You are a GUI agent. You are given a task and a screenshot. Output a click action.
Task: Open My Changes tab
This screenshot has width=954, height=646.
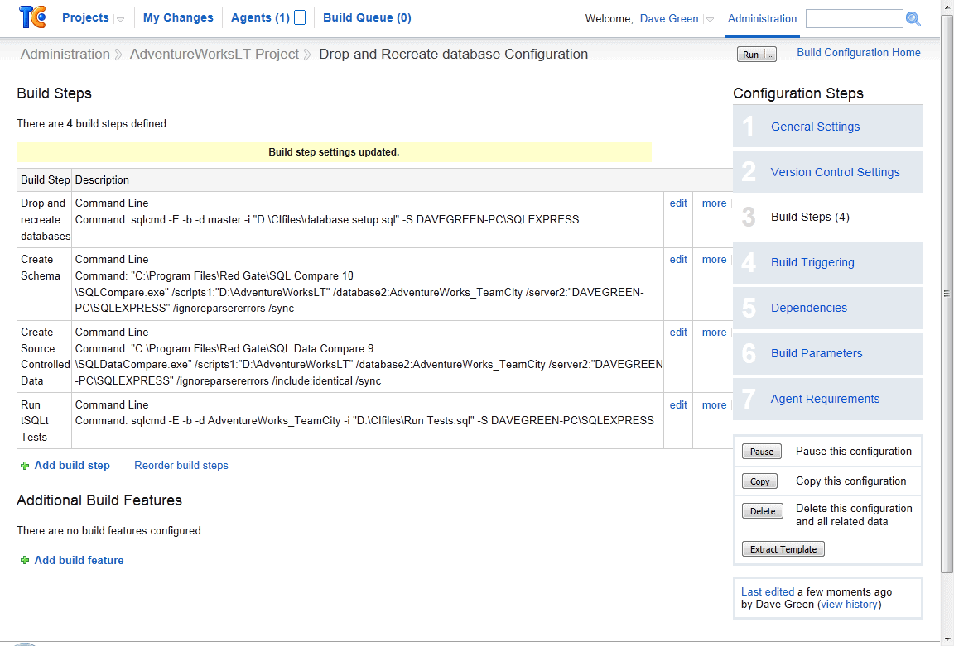tap(178, 17)
